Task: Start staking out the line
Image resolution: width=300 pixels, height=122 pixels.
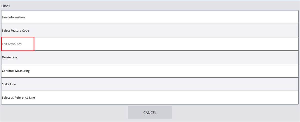Action: 150,84
